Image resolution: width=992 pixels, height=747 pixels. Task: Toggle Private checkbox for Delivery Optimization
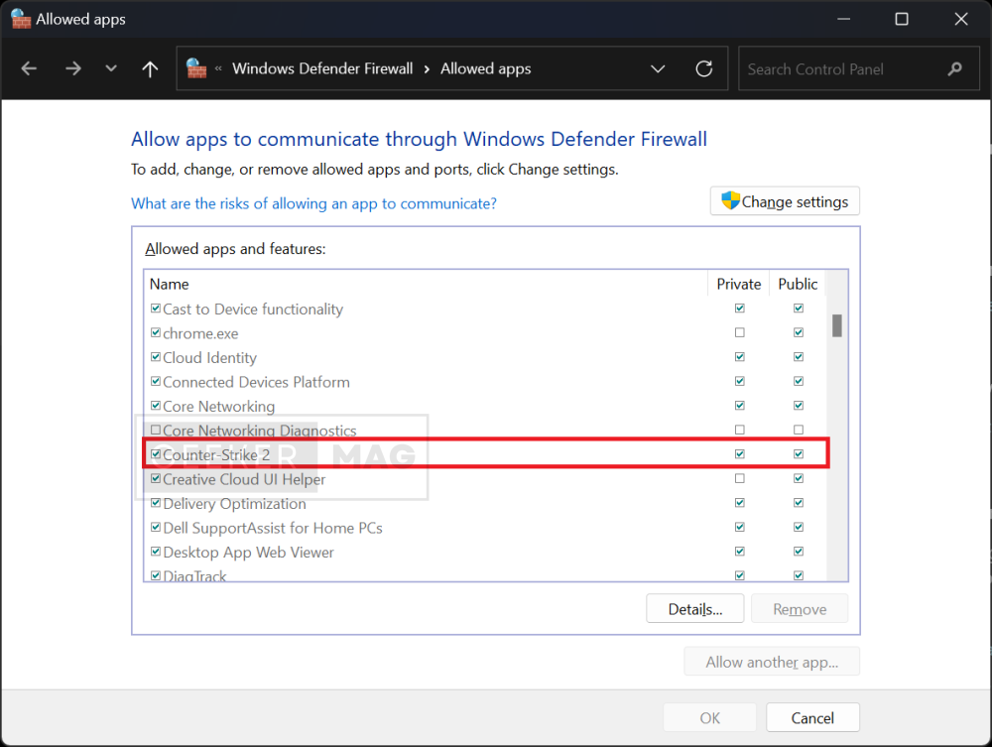pos(740,502)
